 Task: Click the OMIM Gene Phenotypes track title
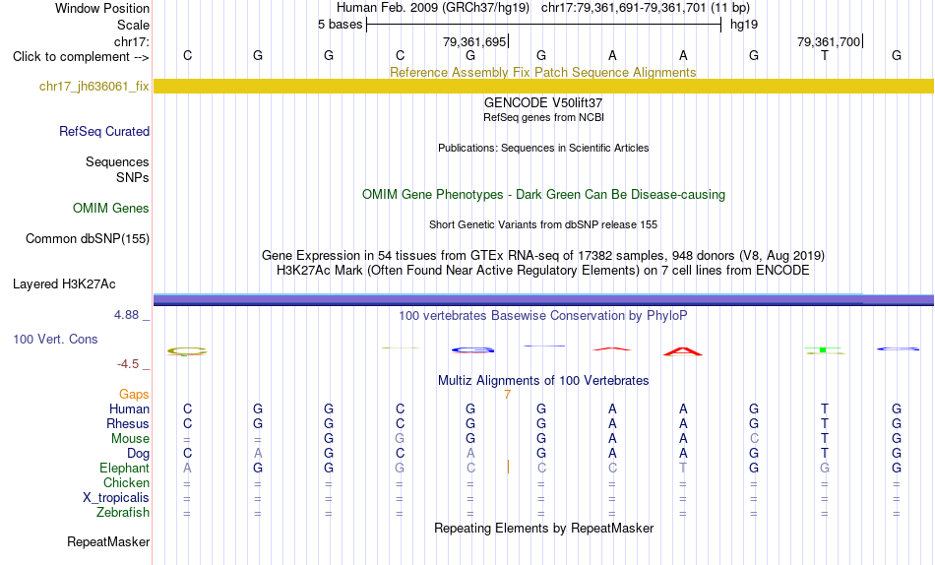543,195
